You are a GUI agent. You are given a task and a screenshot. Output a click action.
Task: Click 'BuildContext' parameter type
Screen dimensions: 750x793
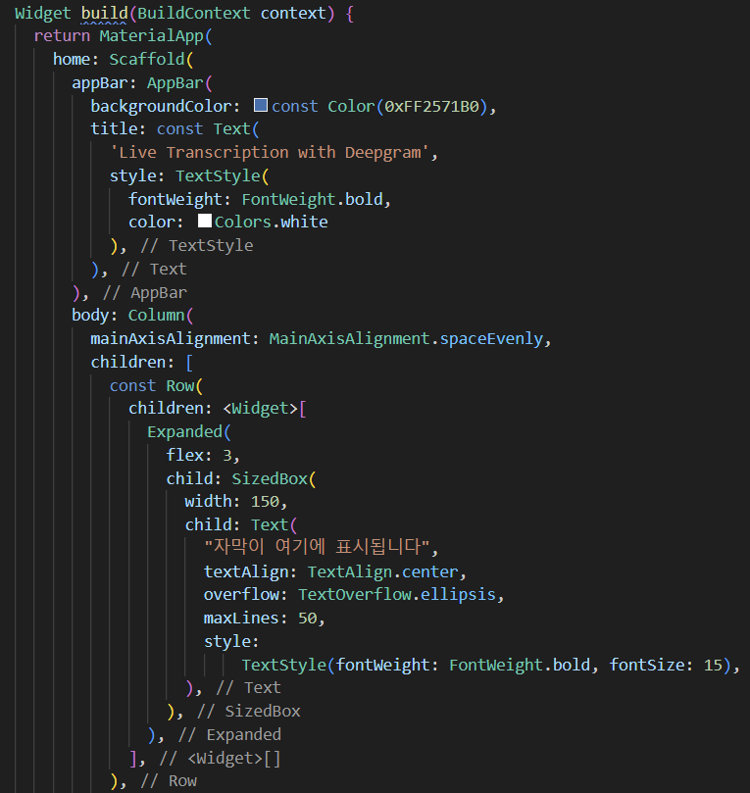click(194, 13)
